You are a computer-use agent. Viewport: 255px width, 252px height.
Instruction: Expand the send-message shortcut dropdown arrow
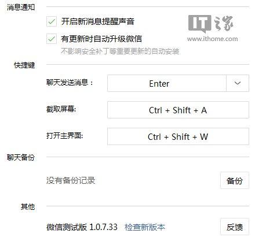[x=238, y=83]
